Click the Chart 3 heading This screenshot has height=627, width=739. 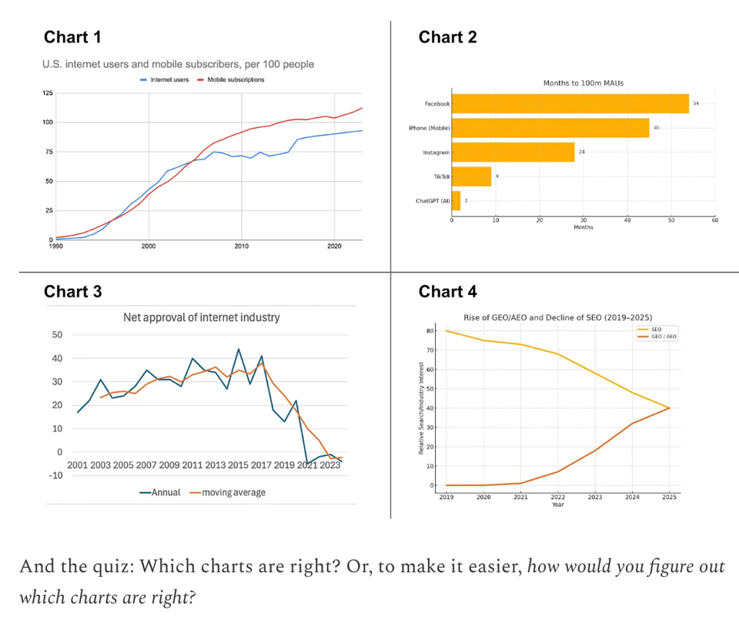[72, 291]
